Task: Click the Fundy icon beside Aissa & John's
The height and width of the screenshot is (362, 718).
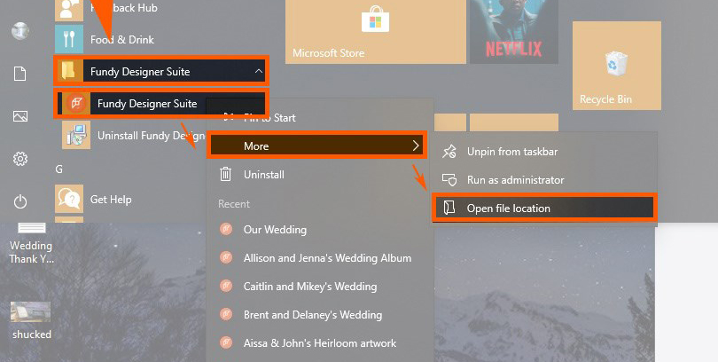Action: tap(226, 342)
